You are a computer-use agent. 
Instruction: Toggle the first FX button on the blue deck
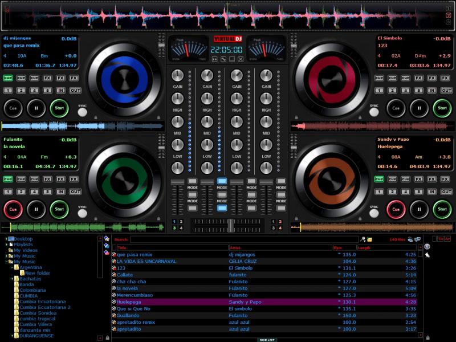point(47,78)
